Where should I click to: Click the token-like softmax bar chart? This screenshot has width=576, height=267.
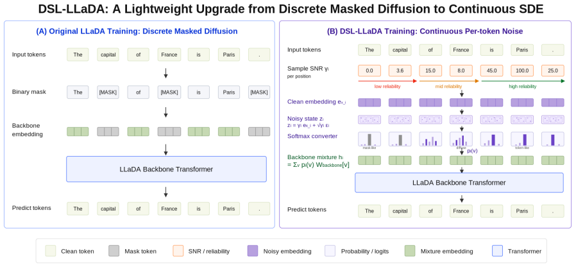pos(522,139)
